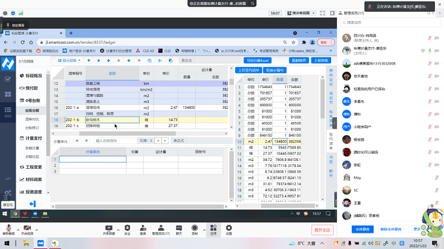Click the 数据检查 button
The height and width of the screenshot is (249, 444).
click(299, 61)
